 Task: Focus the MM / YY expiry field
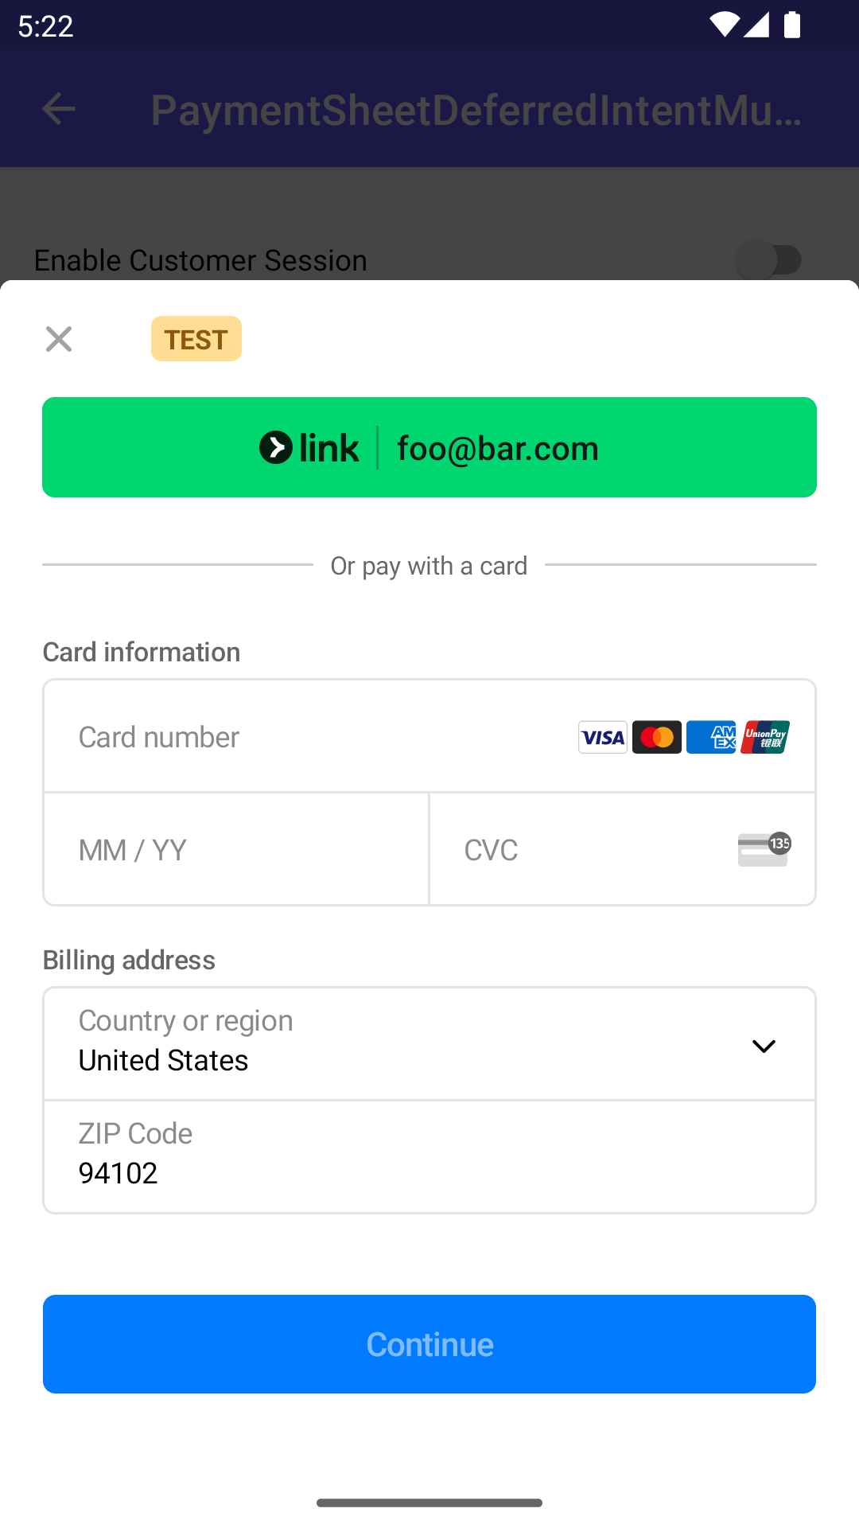(236, 850)
